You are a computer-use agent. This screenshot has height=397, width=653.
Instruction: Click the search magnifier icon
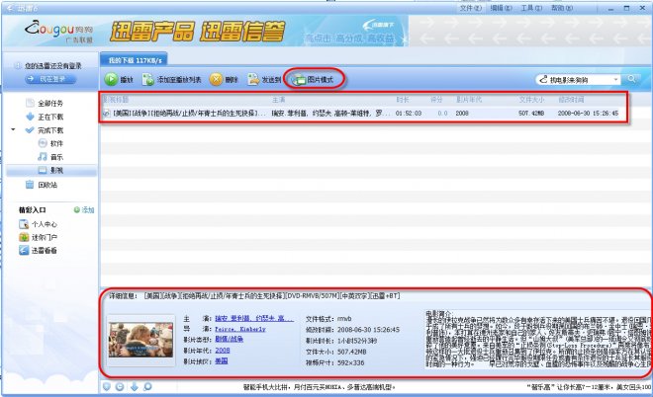(632, 79)
